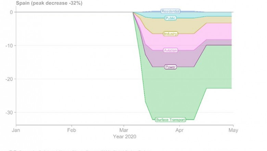267x151 pixels.
Task: Click the 0 value on y-axis
Action: [x=11, y=12]
